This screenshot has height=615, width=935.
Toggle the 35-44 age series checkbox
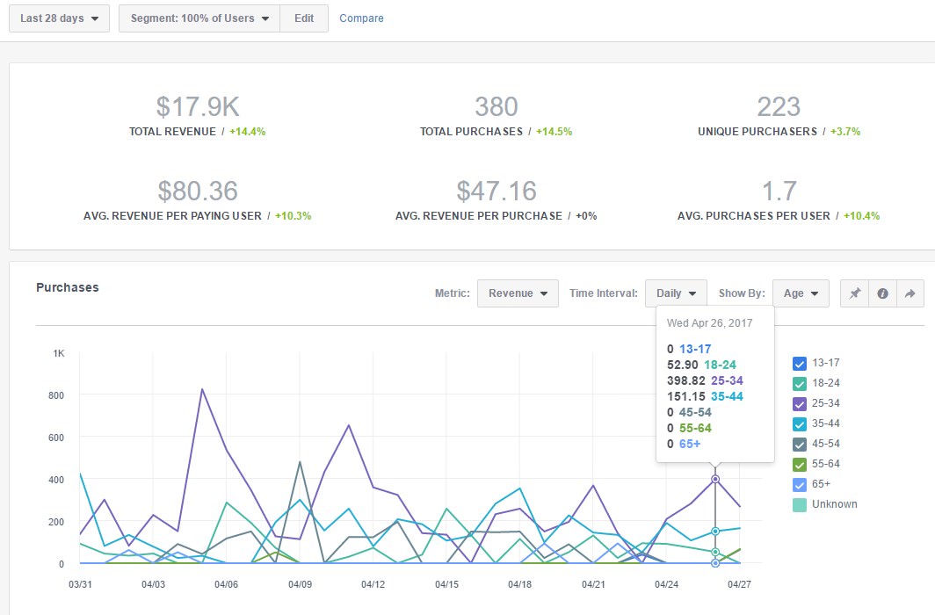tap(800, 423)
